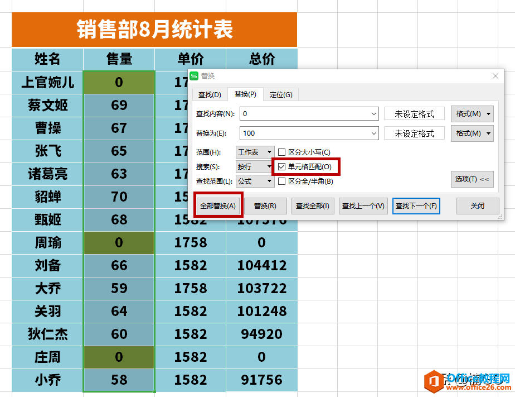The image size is (515, 397).
Task: Click into the 替换为 input field
Action: pyautogui.click(x=305, y=133)
